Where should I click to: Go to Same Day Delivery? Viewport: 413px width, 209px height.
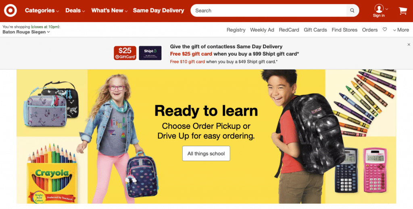click(158, 10)
